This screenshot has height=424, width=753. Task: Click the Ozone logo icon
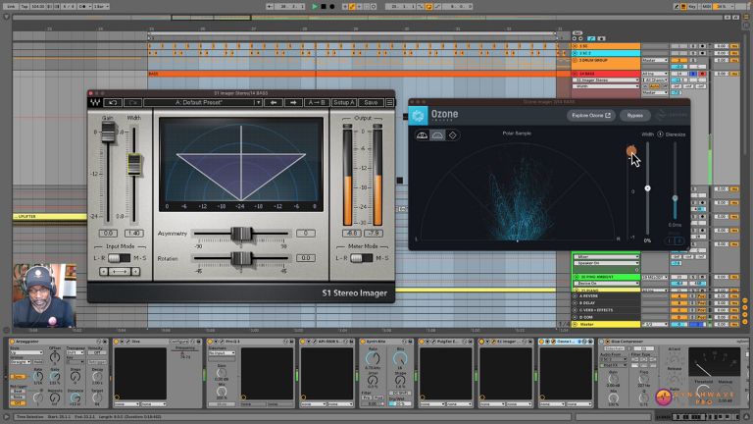click(x=418, y=116)
